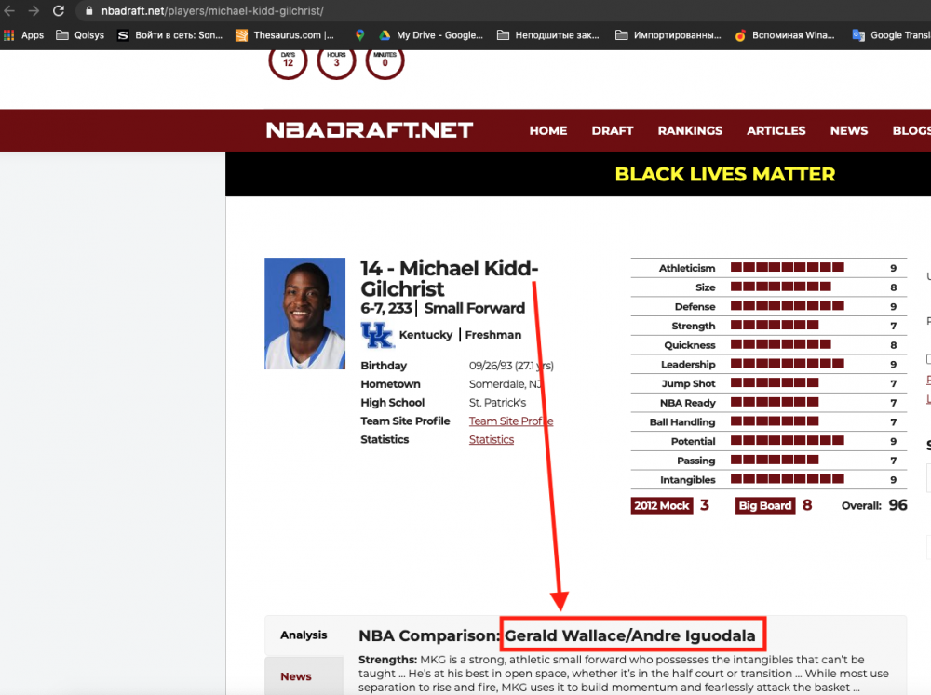The width and height of the screenshot is (931, 695).
Task: Click the NBADRAFT.NET logo
Action: (x=369, y=130)
